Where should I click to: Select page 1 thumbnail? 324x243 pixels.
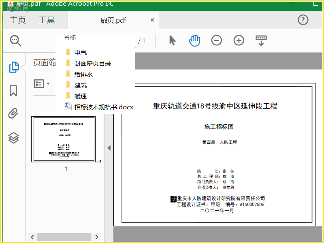[64, 139]
